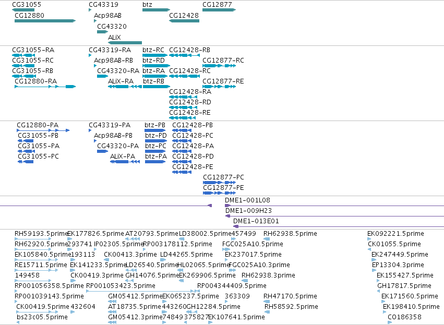
Task: Click the AT20793.5prime EST label
Action: (x=151, y=234)
